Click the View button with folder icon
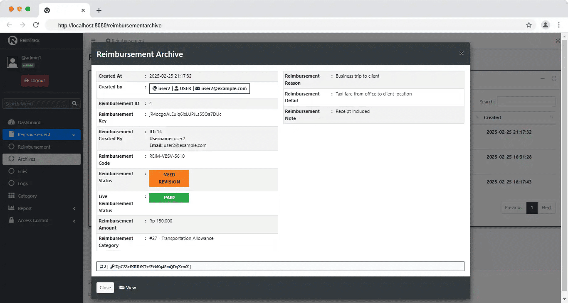 [128, 288]
